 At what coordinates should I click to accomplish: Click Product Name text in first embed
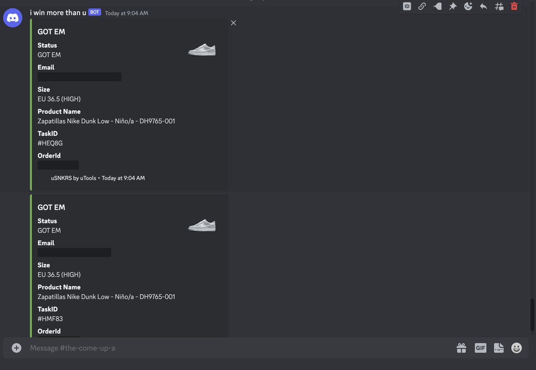point(106,121)
